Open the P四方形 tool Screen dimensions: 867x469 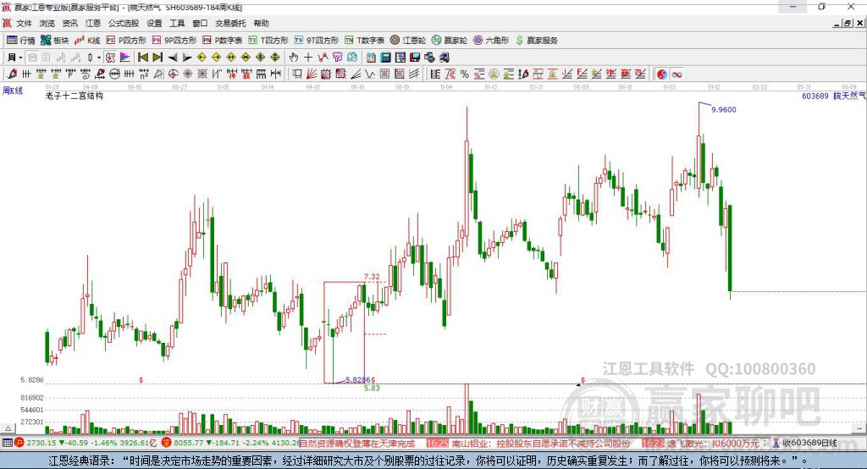pos(126,41)
